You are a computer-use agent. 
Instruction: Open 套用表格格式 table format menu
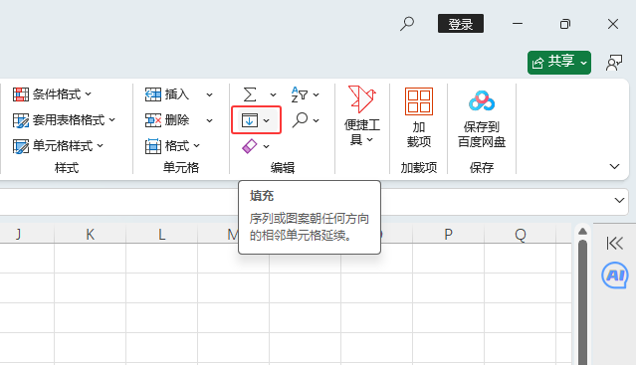tap(64, 120)
